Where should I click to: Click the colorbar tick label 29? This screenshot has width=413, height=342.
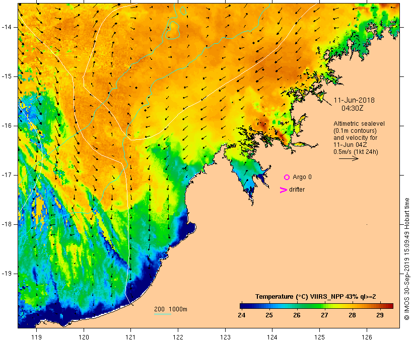click(380, 315)
